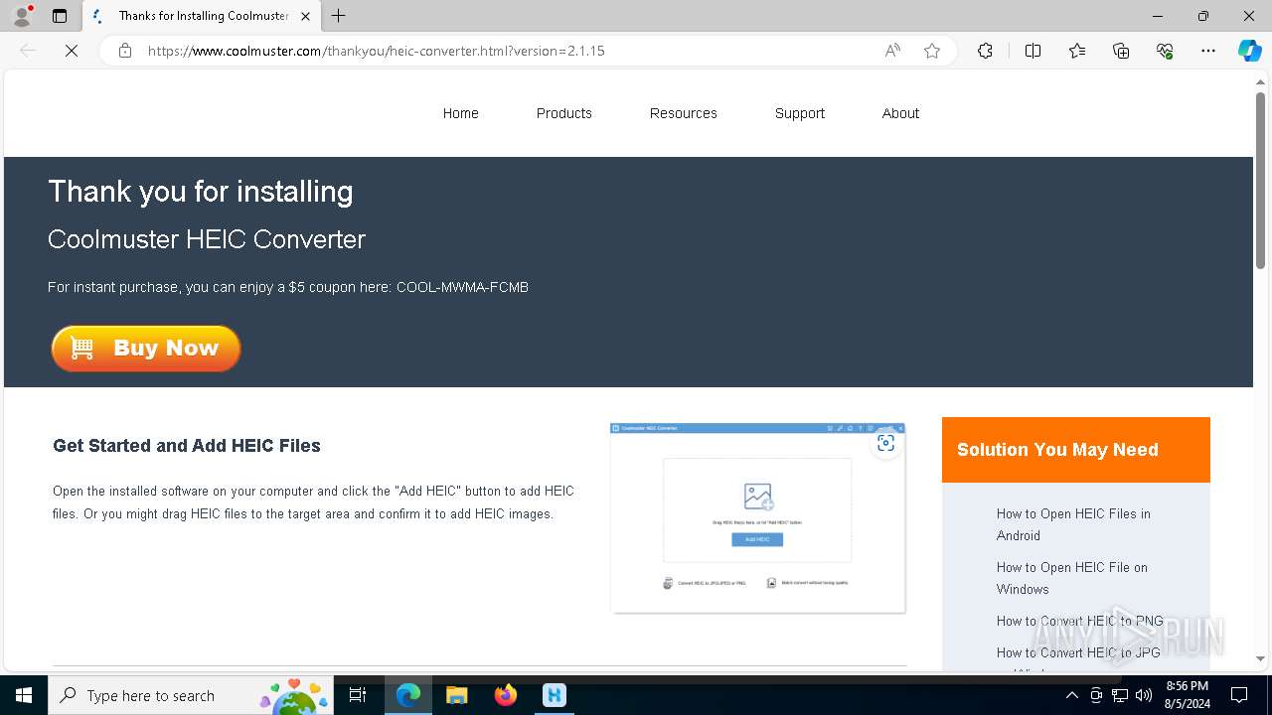Open the Resources menu
The width and height of the screenshot is (1272, 715).
pos(684,113)
